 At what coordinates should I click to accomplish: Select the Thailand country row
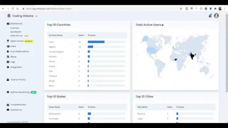(87, 76)
